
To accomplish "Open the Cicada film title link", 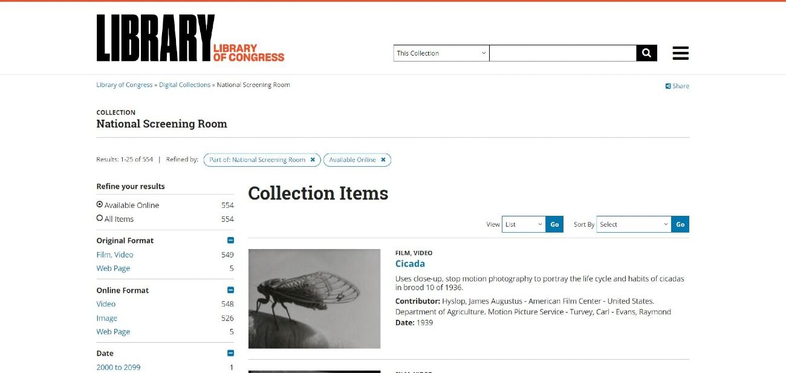I will click(410, 264).
